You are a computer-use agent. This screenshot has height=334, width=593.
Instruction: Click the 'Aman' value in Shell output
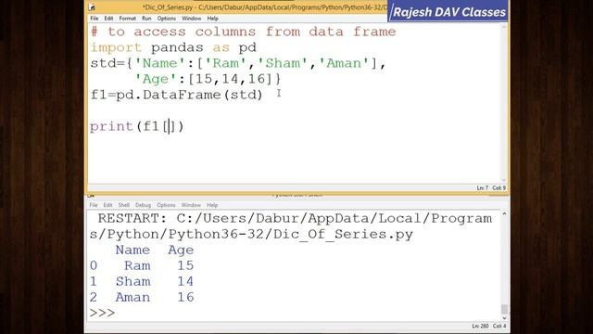(132, 297)
